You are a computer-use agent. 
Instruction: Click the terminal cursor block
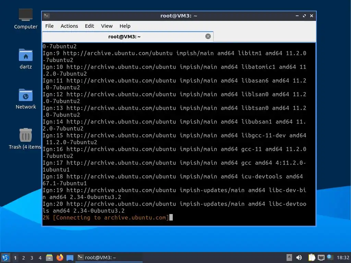(171, 217)
